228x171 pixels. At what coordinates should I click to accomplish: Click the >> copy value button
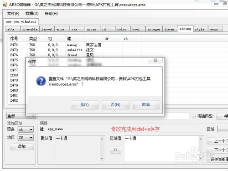coord(115,150)
